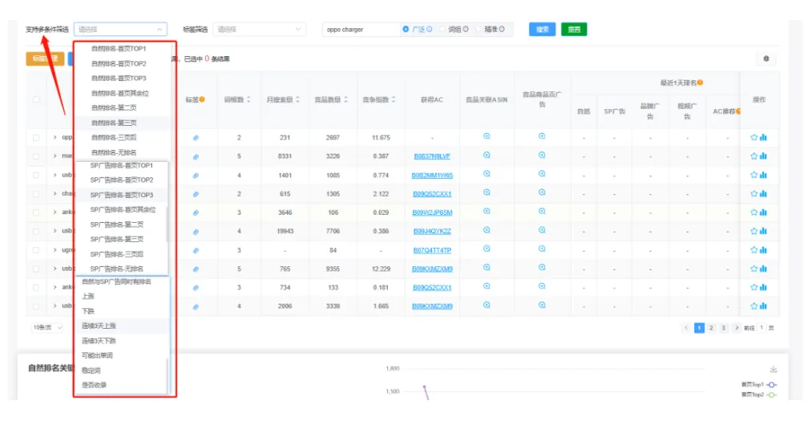Open competitor-ads magnifier in the B07Q4TT4TP row
This screenshot has height=421, width=811.
pyautogui.click(x=542, y=249)
